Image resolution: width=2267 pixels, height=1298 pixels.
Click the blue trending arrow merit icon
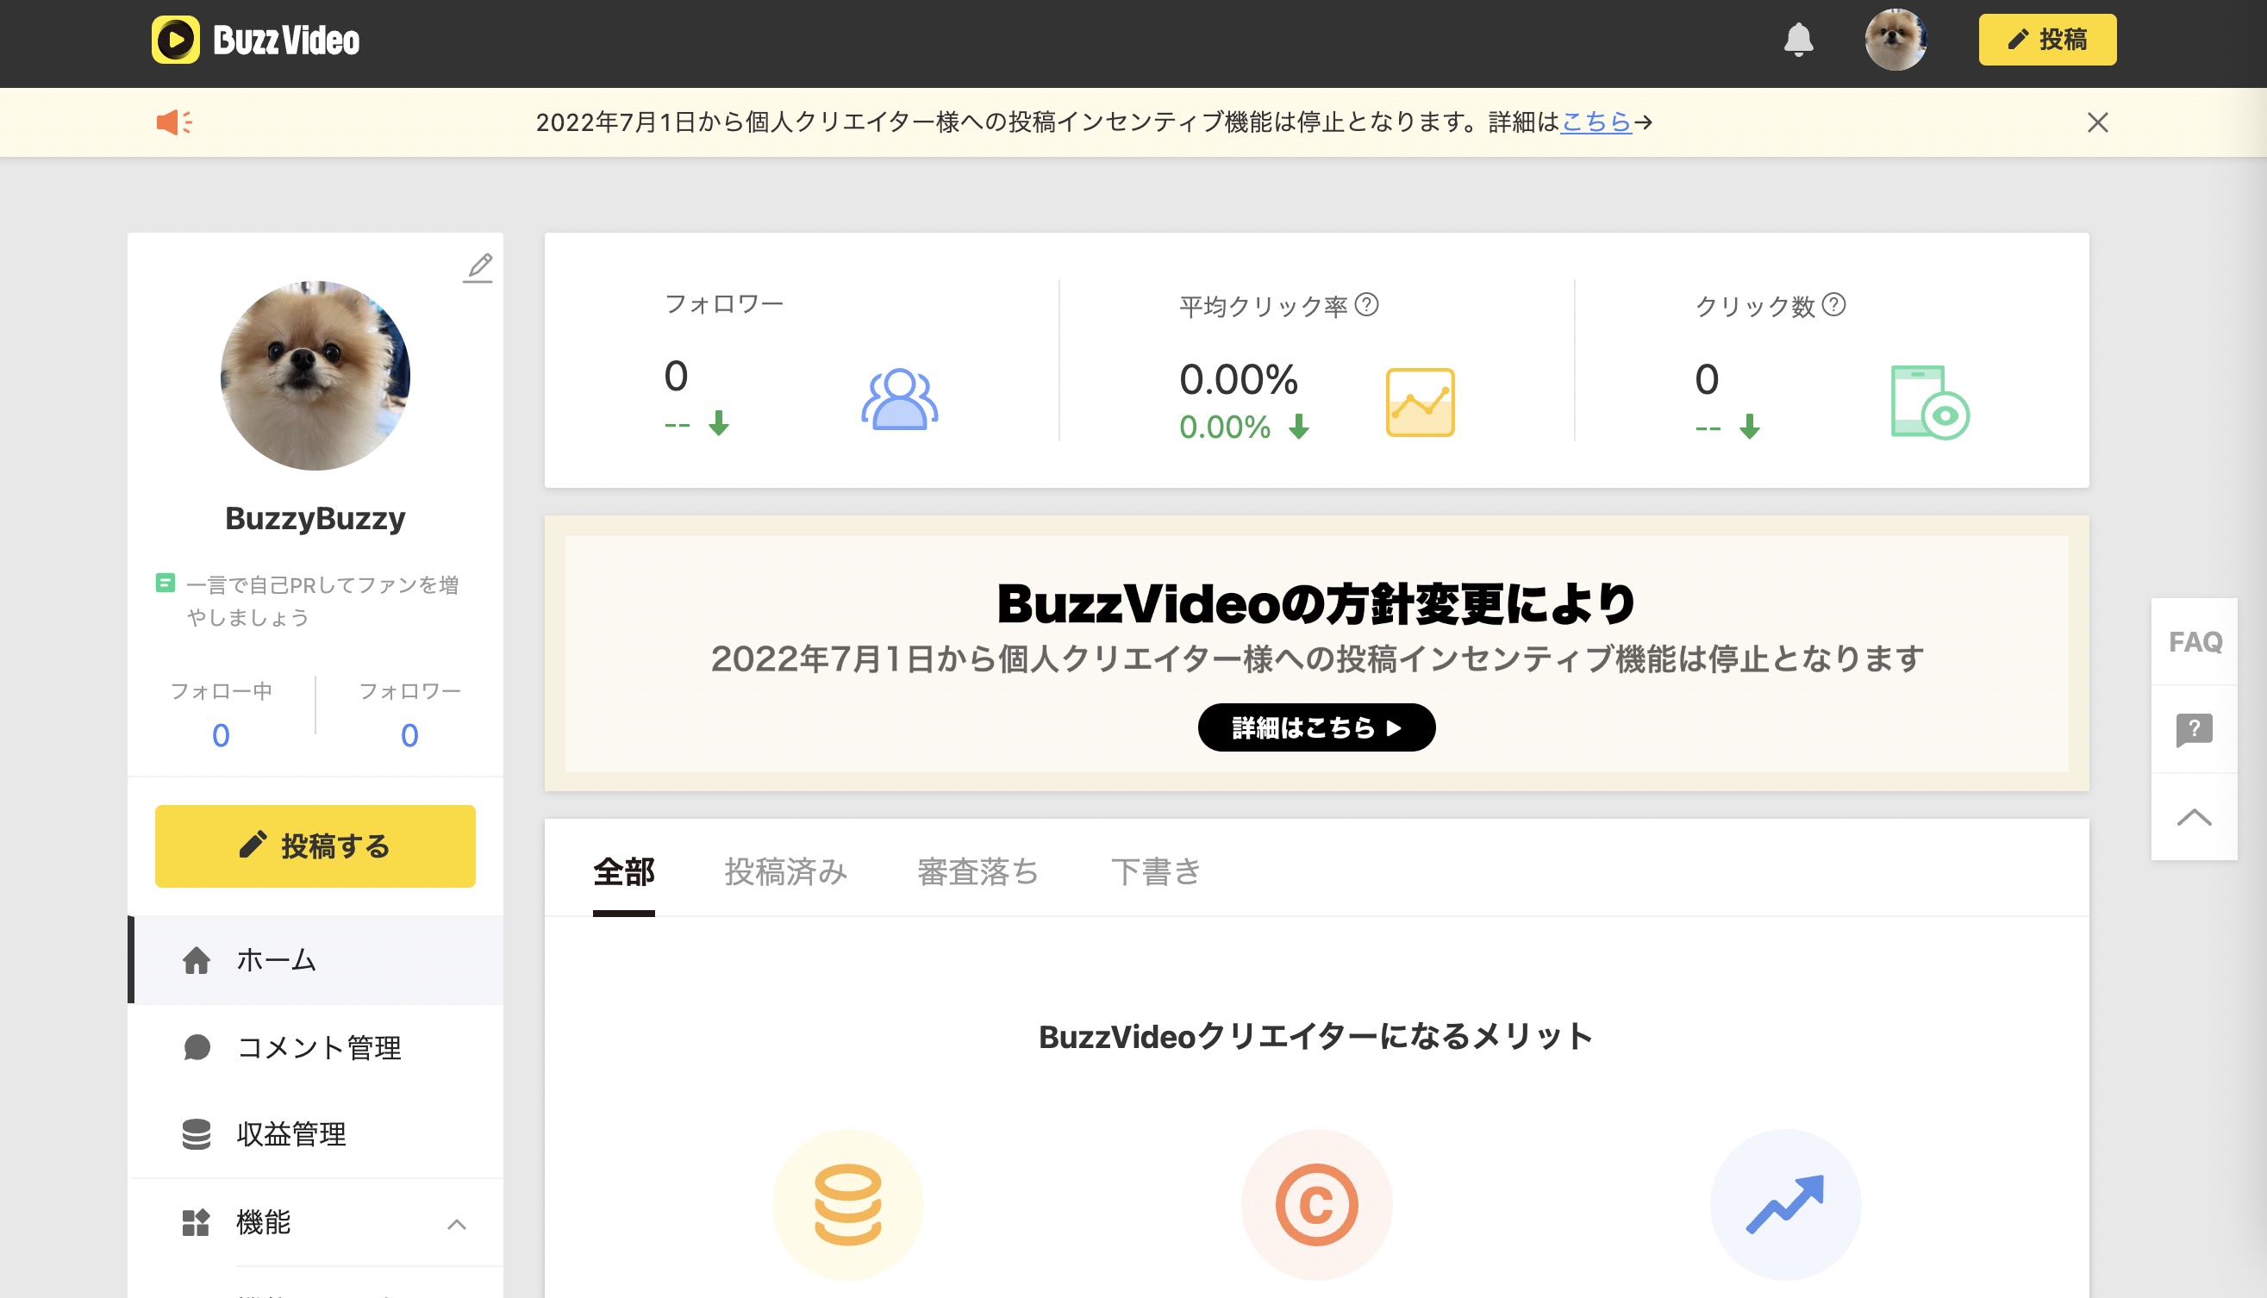point(1786,1204)
